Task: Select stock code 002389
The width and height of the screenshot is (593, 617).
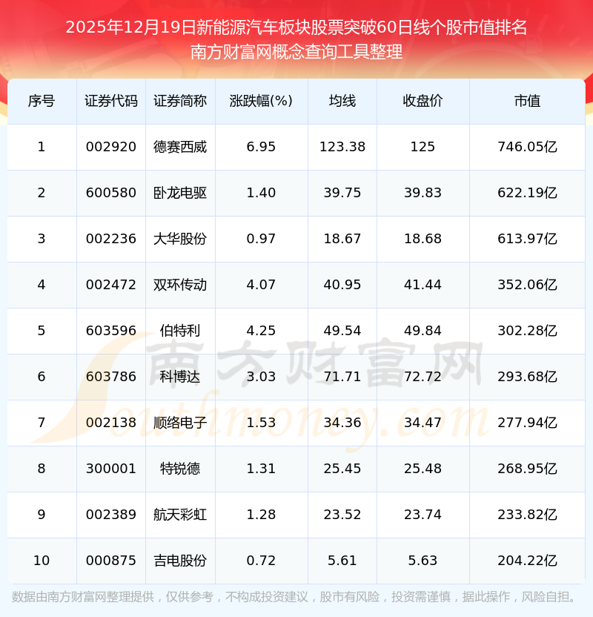Action: coord(111,515)
